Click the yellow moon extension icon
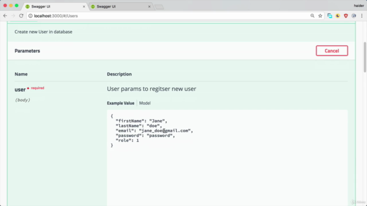Viewport: 367px width, 206px height. click(x=338, y=16)
